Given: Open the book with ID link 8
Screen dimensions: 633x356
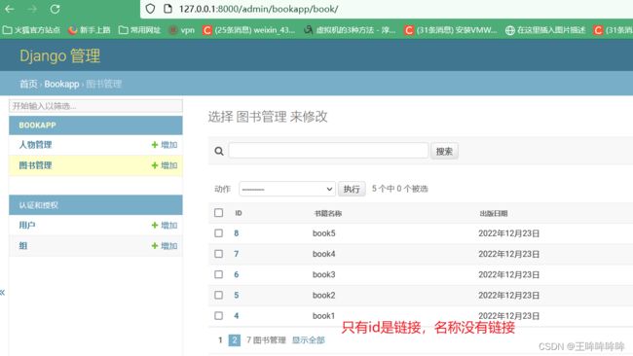Looking at the screenshot, I should pyautogui.click(x=237, y=233).
